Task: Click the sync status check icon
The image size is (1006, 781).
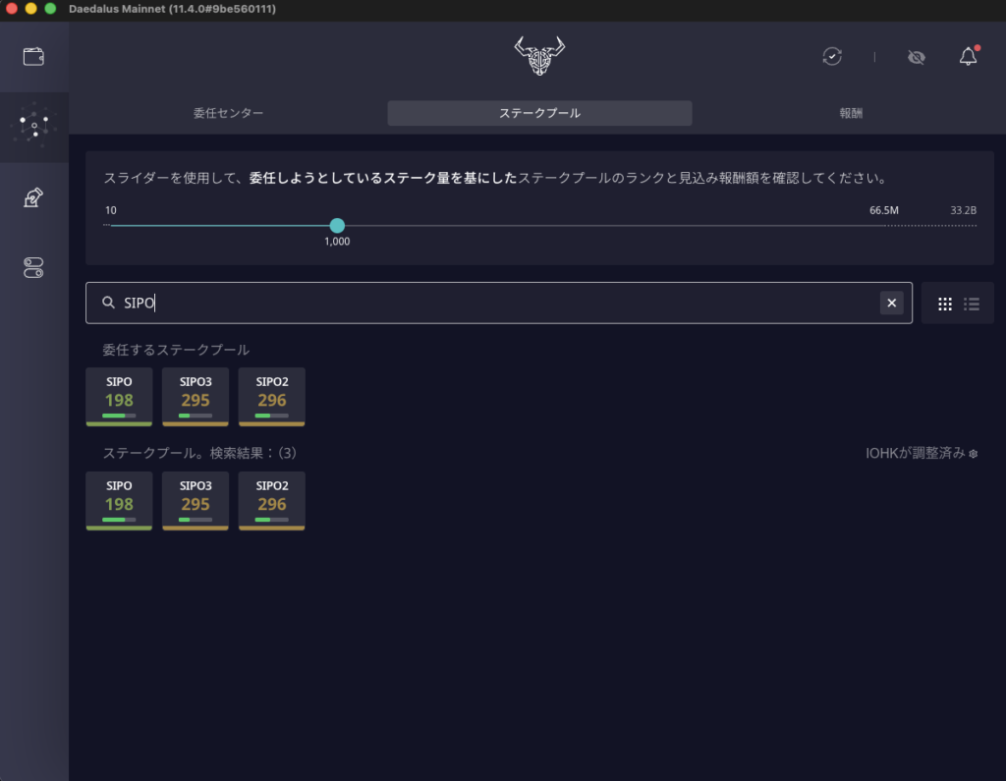Action: coord(832,56)
